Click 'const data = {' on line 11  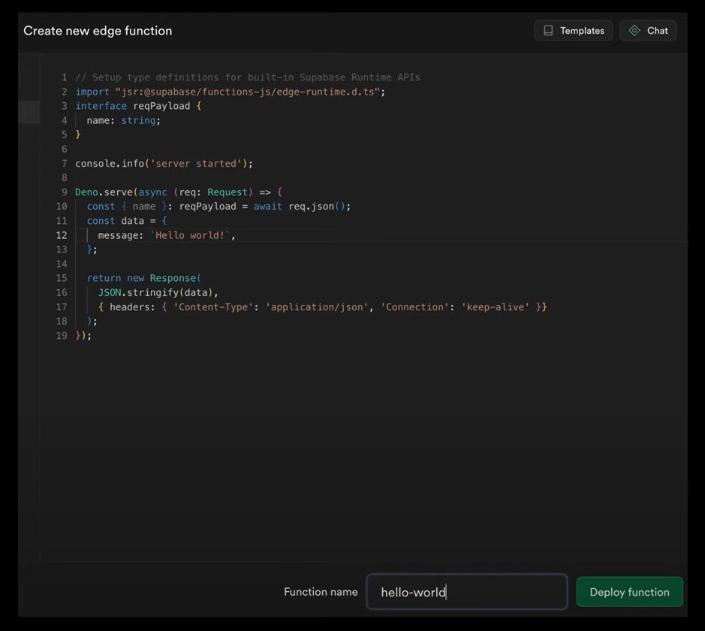127,221
